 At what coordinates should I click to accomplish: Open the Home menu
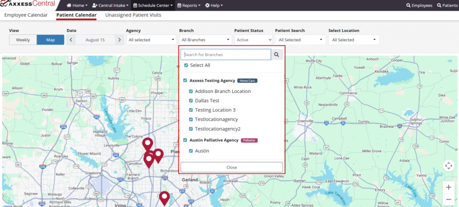(77, 5)
